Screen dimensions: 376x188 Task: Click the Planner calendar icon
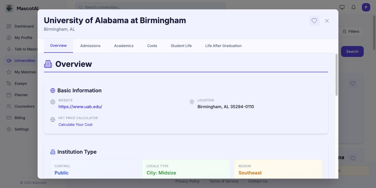[9, 95]
